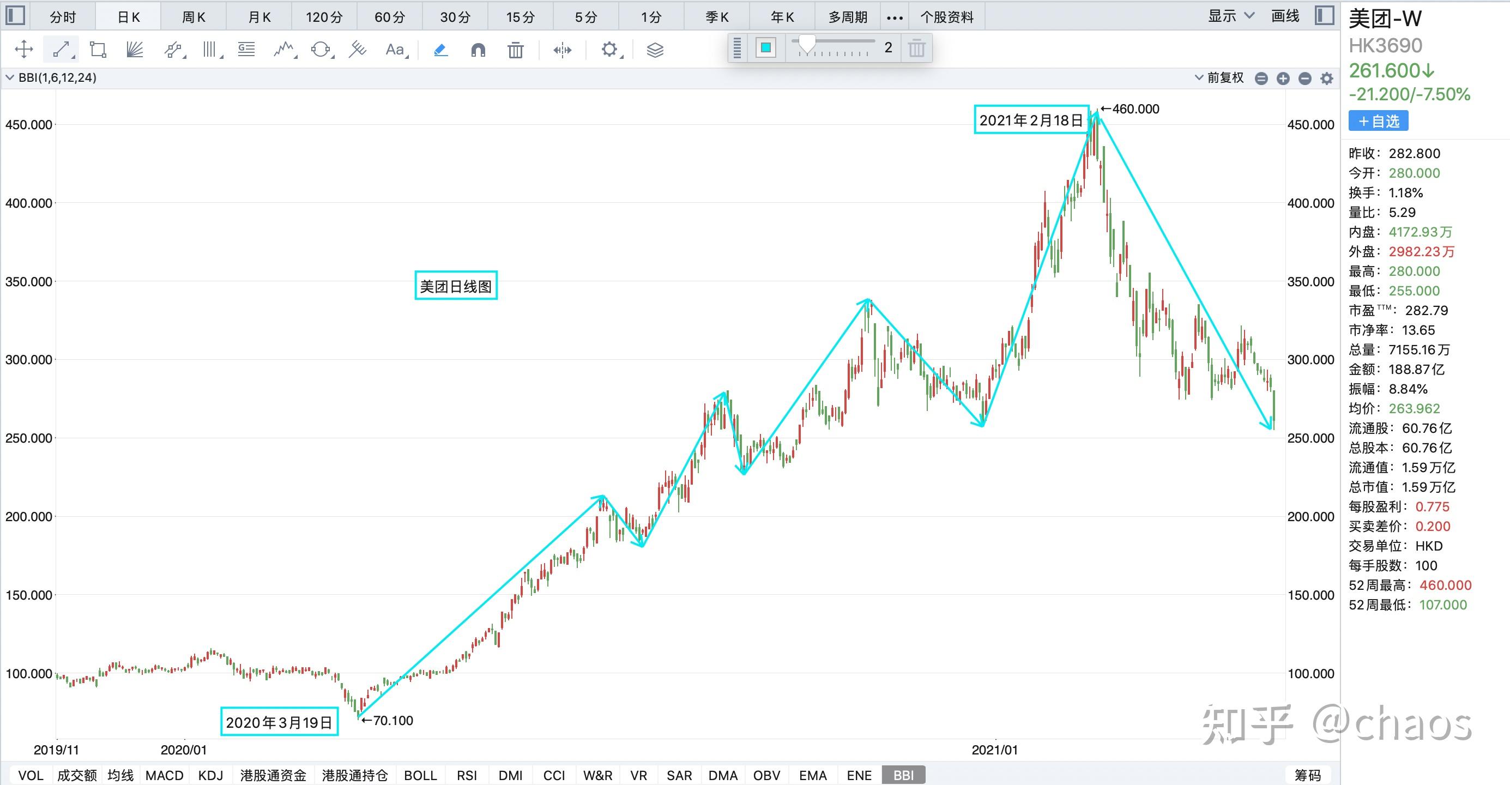This screenshot has width=1510, height=785.
Task: Select the OBV indicator
Action: coord(766,775)
